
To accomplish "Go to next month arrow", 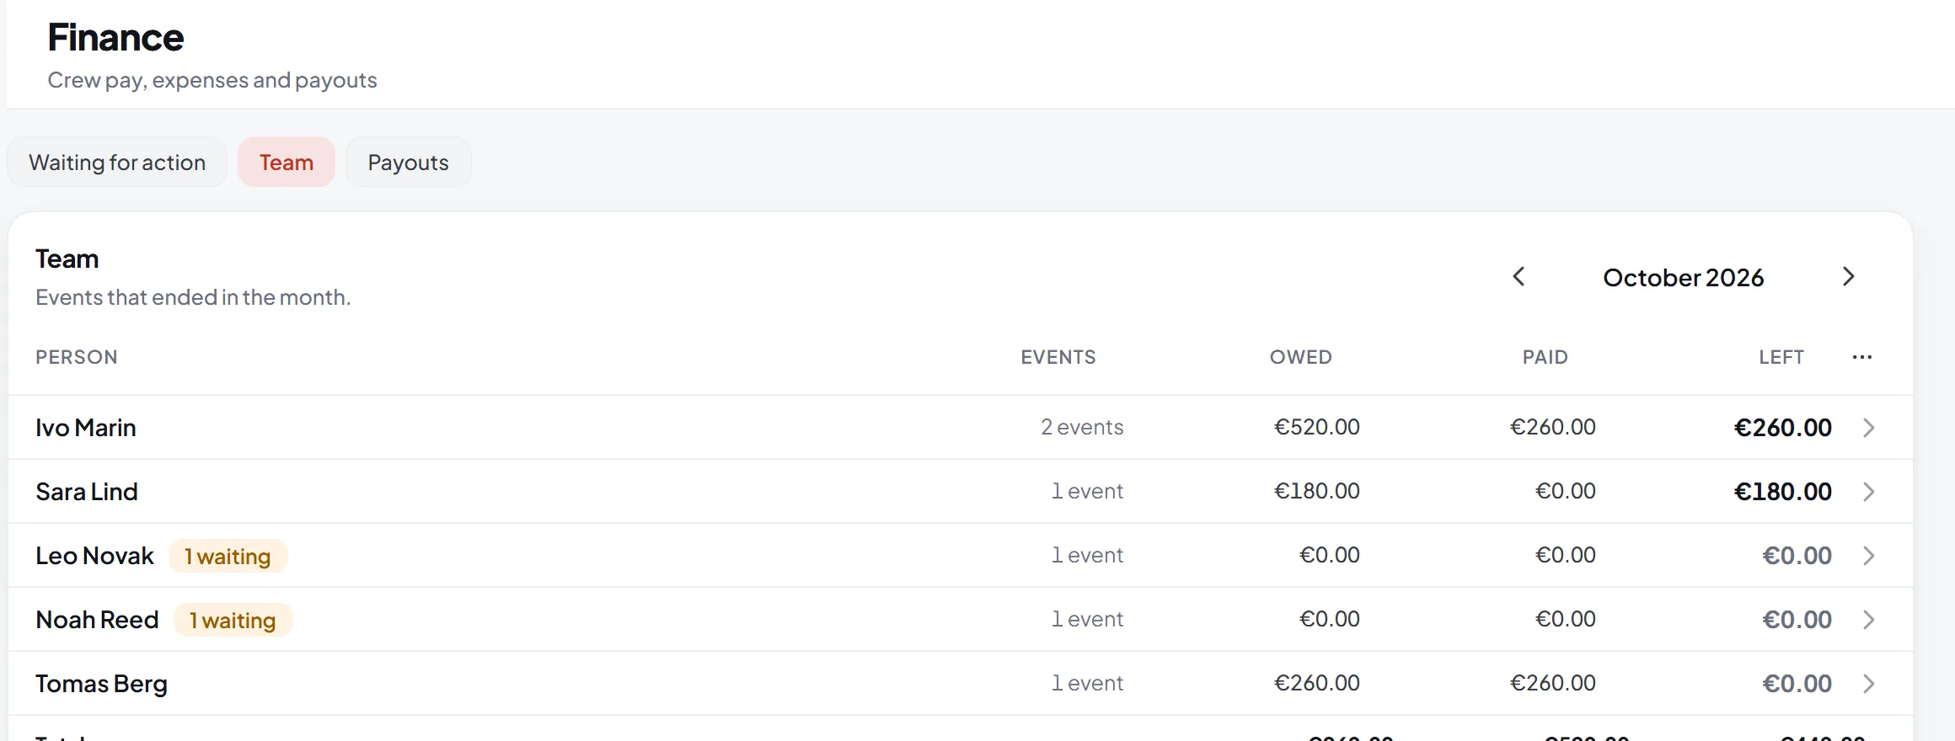I will pos(1849,277).
